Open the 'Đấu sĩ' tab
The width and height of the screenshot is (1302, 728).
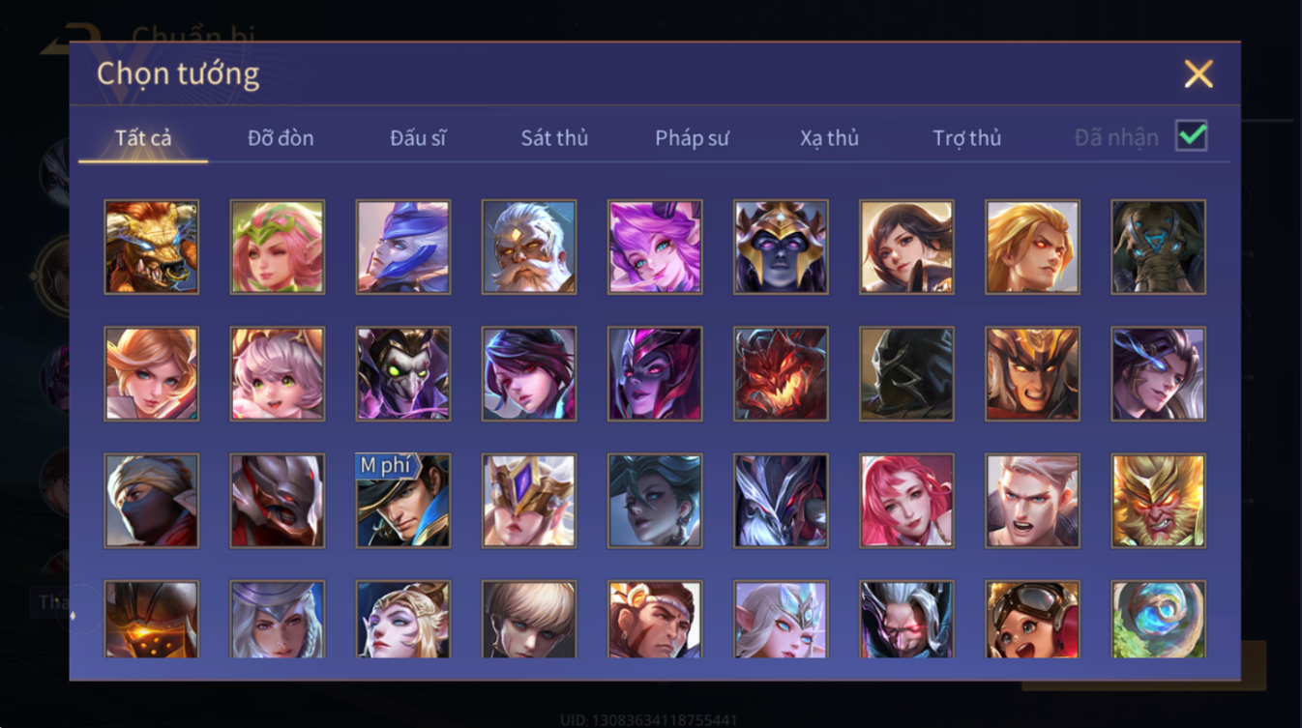tap(418, 138)
